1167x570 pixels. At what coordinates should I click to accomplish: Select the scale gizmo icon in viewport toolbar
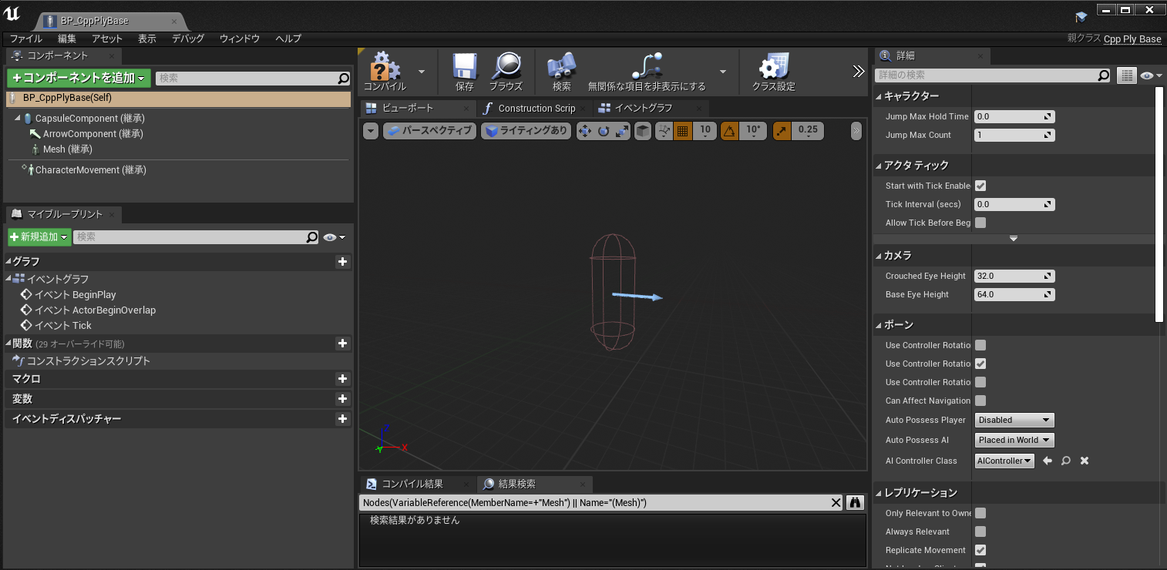tap(621, 131)
